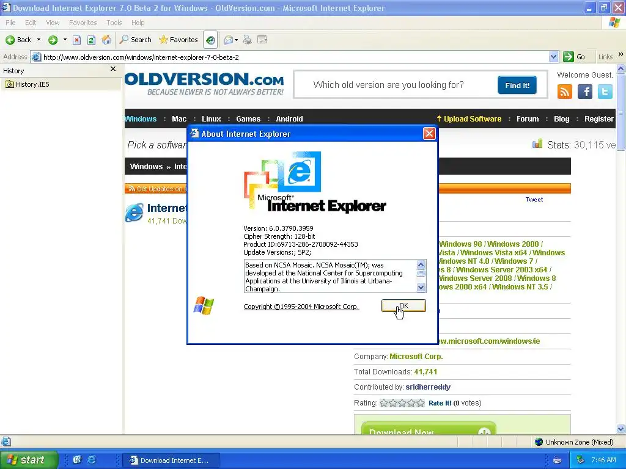Select the Android navigation tab
Viewport: 626px width, 469px height.
point(289,119)
